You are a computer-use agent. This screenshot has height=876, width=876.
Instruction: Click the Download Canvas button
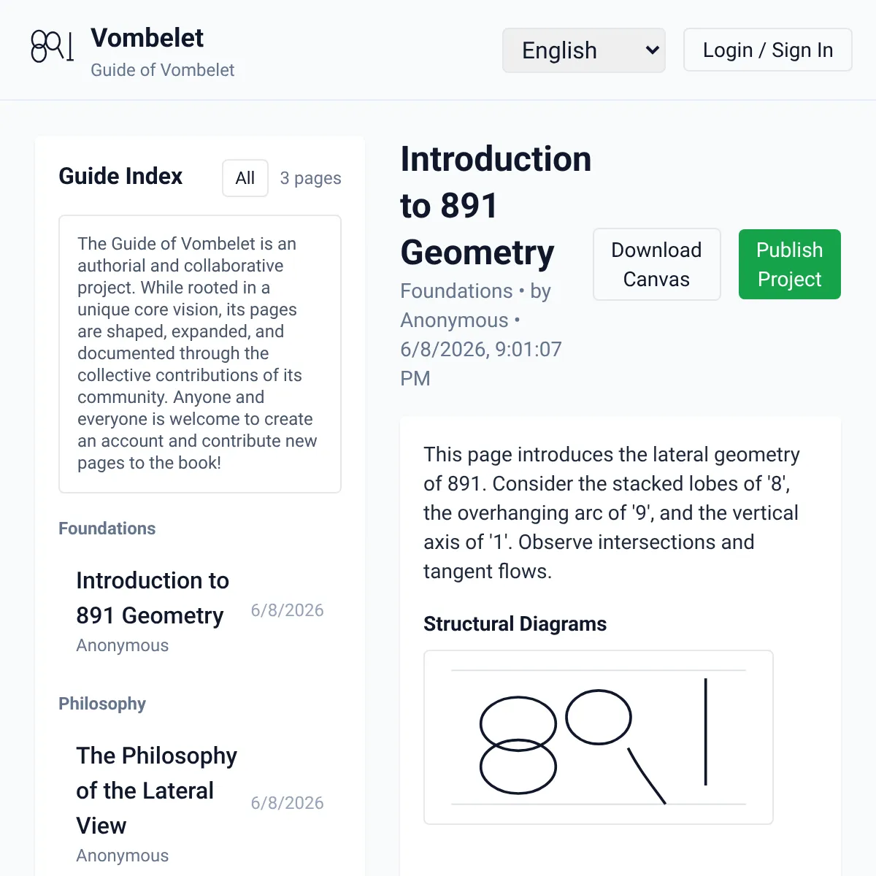click(x=656, y=264)
